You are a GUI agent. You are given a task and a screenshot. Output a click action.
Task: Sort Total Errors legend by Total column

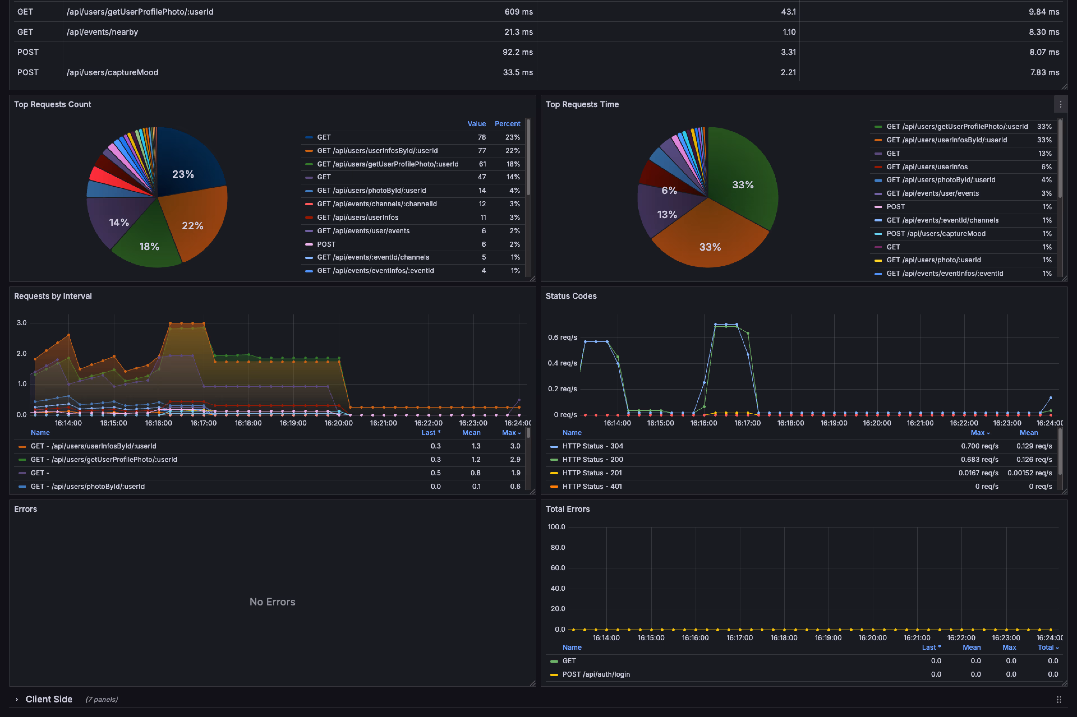[x=1047, y=647]
